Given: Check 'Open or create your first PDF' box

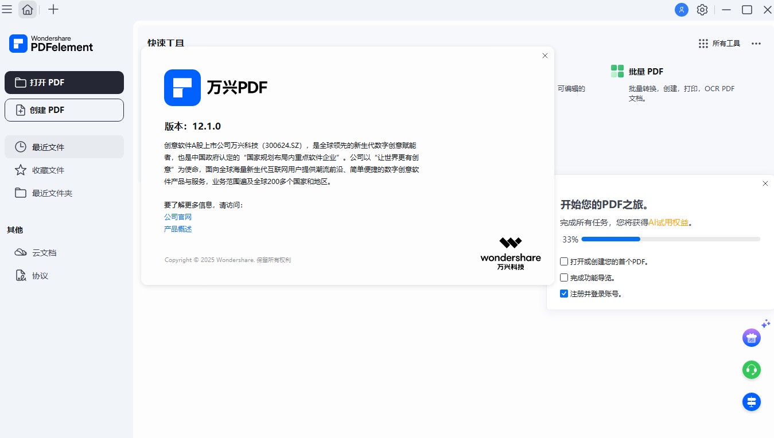Looking at the screenshot, I should [564, 261].
